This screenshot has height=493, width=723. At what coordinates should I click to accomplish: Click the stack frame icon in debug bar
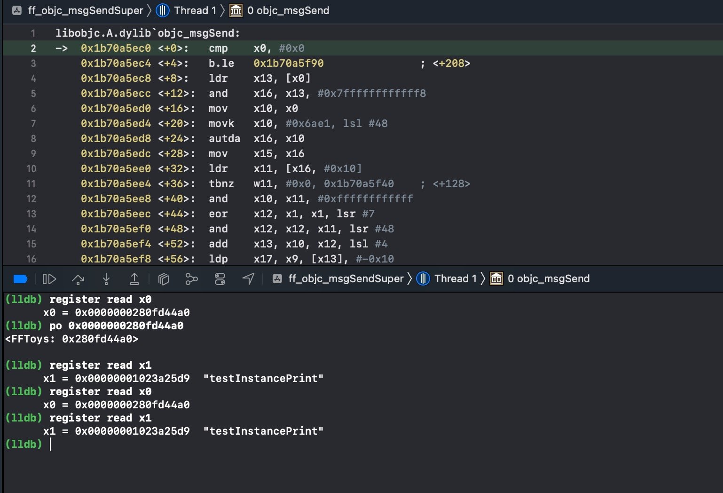pos(496,278)
